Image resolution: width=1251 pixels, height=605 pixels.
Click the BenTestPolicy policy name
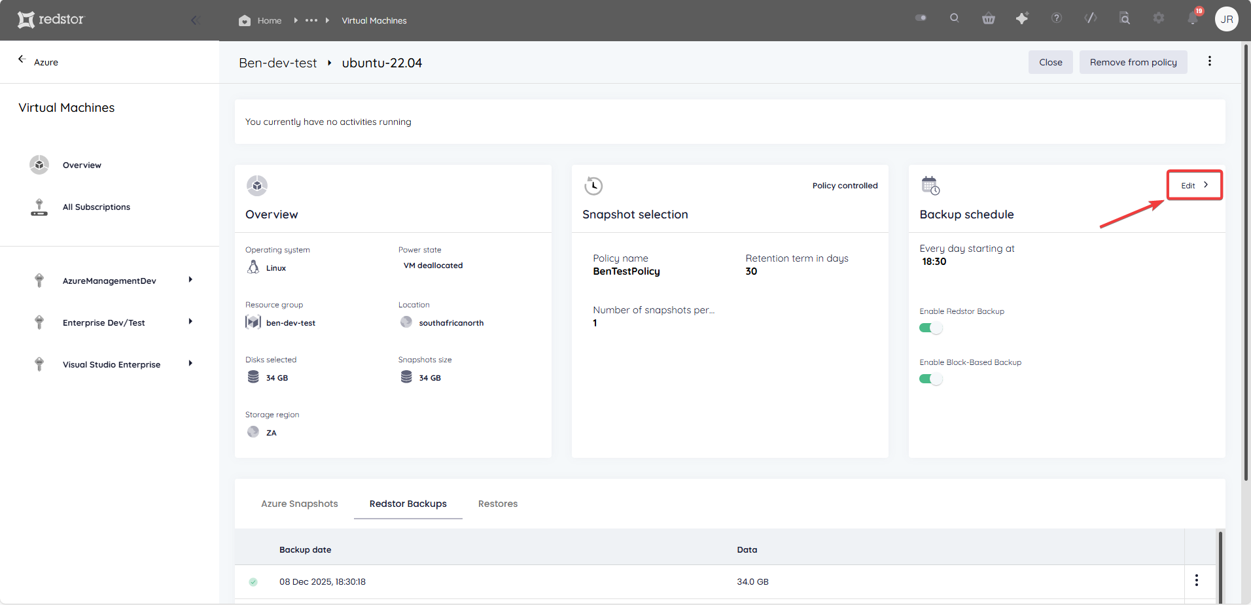[626, 271]
